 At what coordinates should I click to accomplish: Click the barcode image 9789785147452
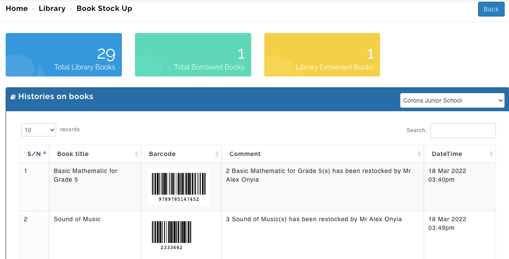click(179, 187)
